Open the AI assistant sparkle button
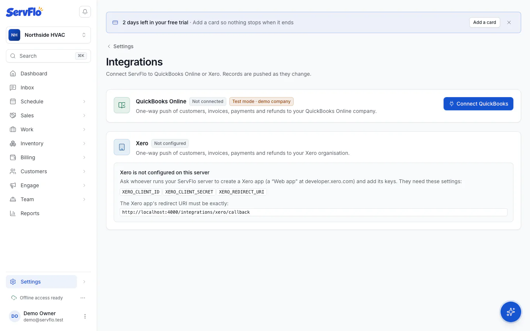 (511, 312)
